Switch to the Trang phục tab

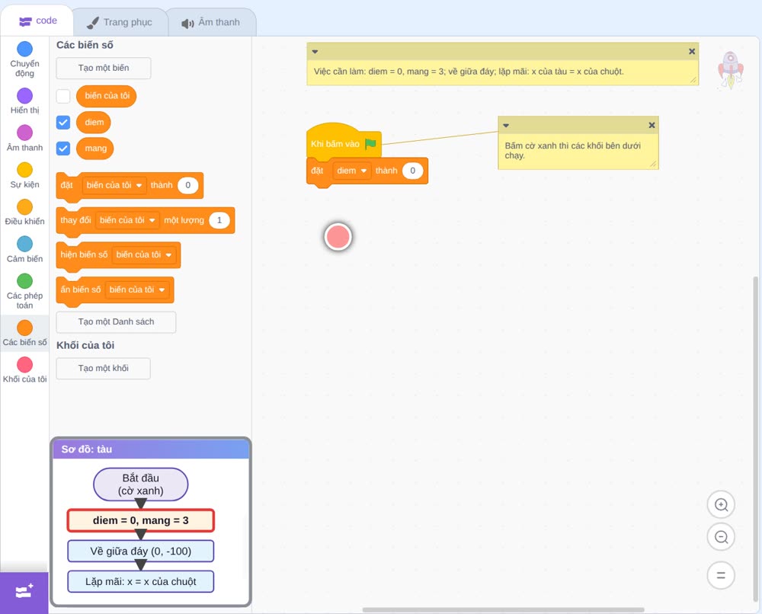coord(120,22)
